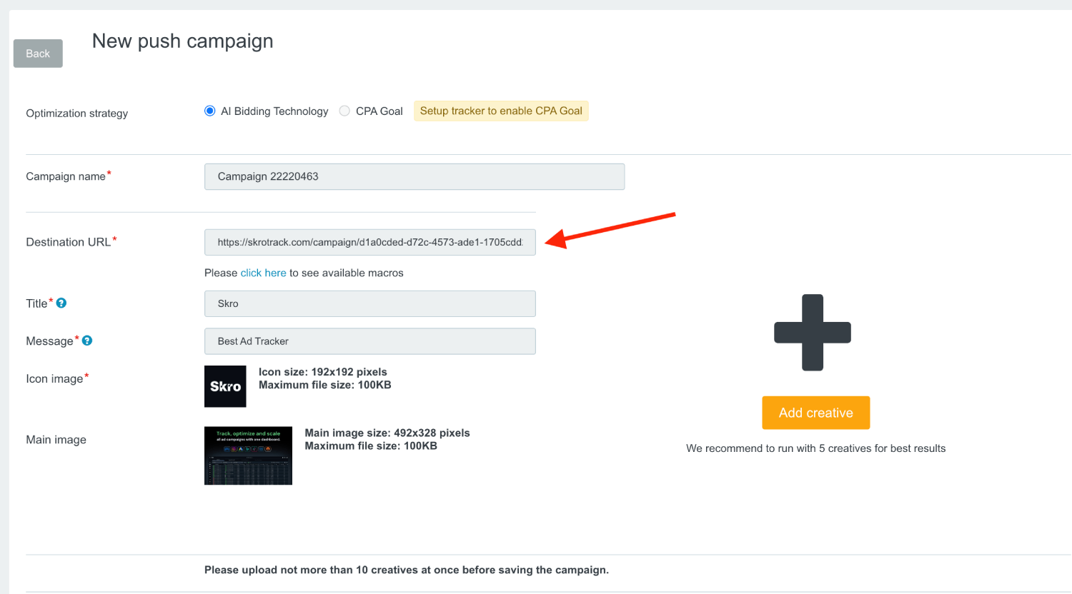Go back using the Back button
The width and height of the screenshot is (1072, 594).
(38, 54)
